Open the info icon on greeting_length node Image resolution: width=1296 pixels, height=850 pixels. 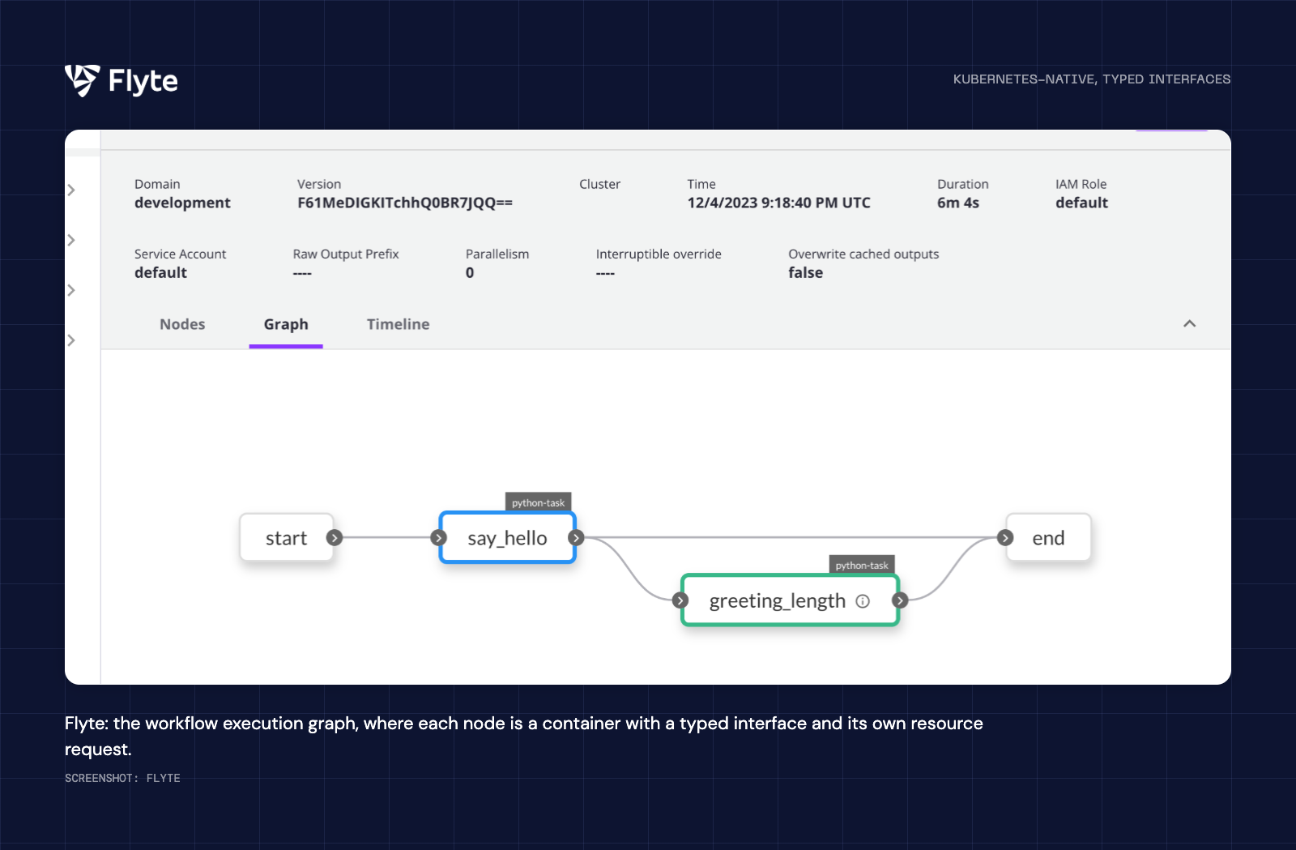click(863, 601)
